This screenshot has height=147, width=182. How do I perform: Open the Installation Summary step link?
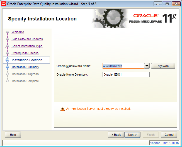(x=25, y=67)
